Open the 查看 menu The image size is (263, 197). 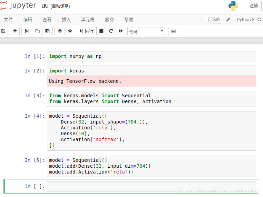[47, 20]
